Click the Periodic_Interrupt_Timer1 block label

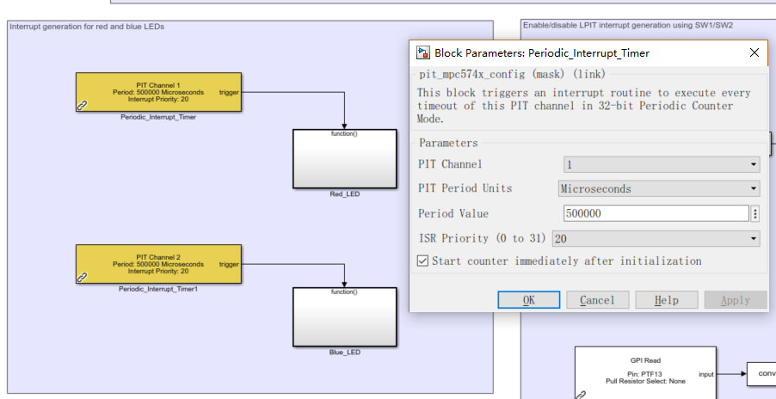click(158, 289)
